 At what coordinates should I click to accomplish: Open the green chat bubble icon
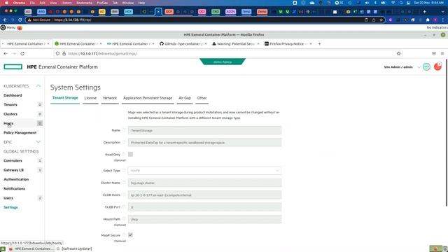pyautogui.click(x=426, y=67)
